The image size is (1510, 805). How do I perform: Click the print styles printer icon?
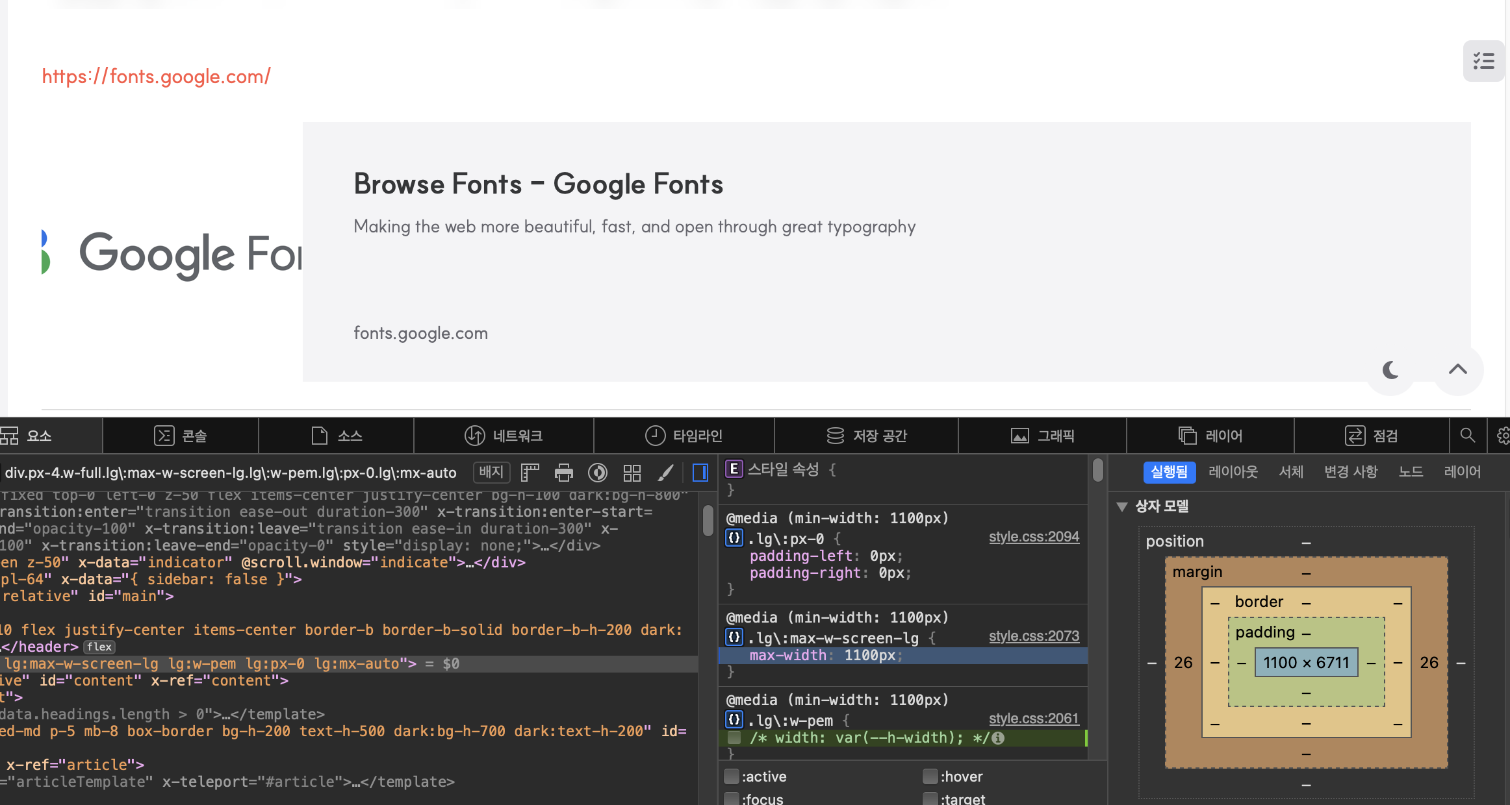[x=564, y=473]
